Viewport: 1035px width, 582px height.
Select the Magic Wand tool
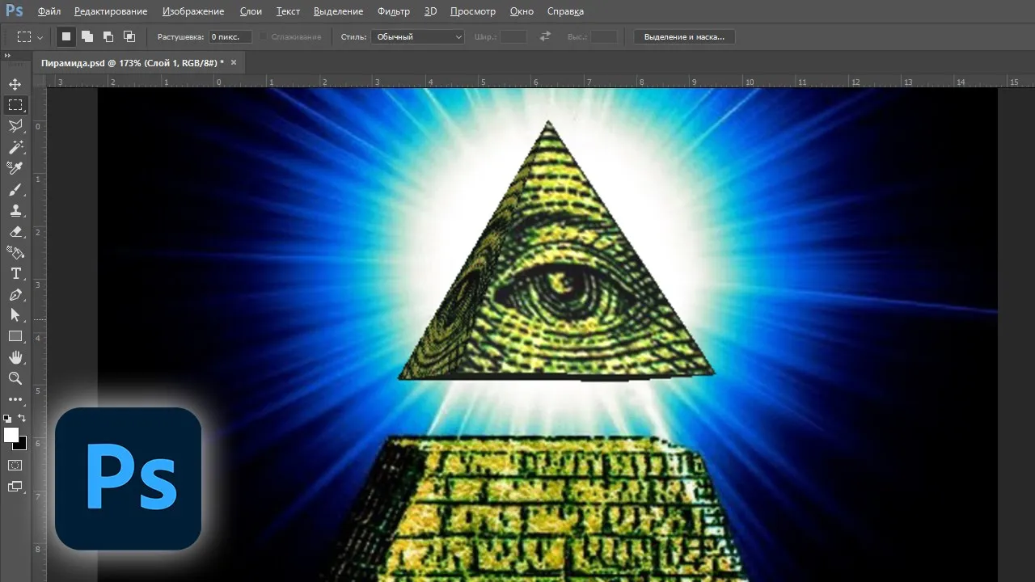[15, 147]
